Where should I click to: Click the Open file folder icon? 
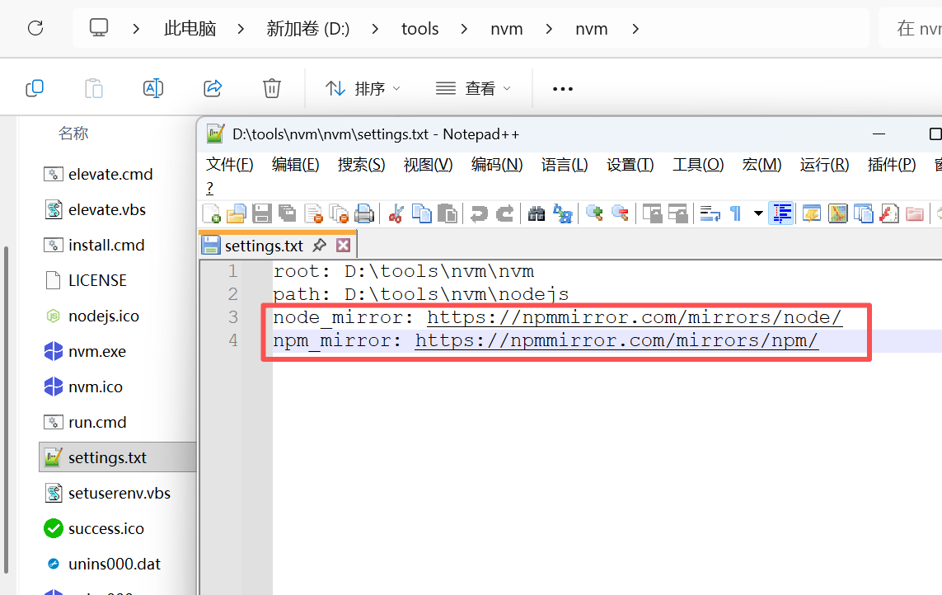pos(237,214)
